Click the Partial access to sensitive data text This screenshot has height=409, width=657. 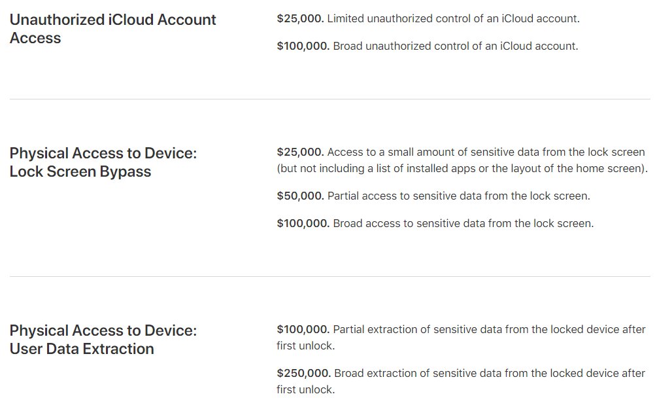click(459, 196)
